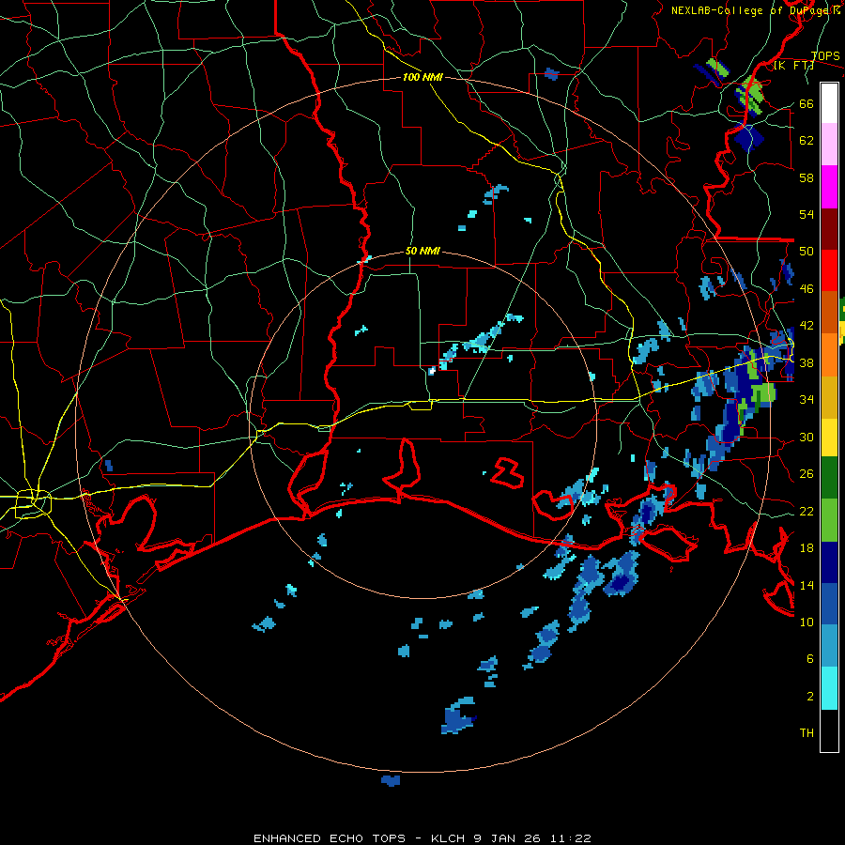
Task: Click the 18 legend value
Action: click(807, 548)
